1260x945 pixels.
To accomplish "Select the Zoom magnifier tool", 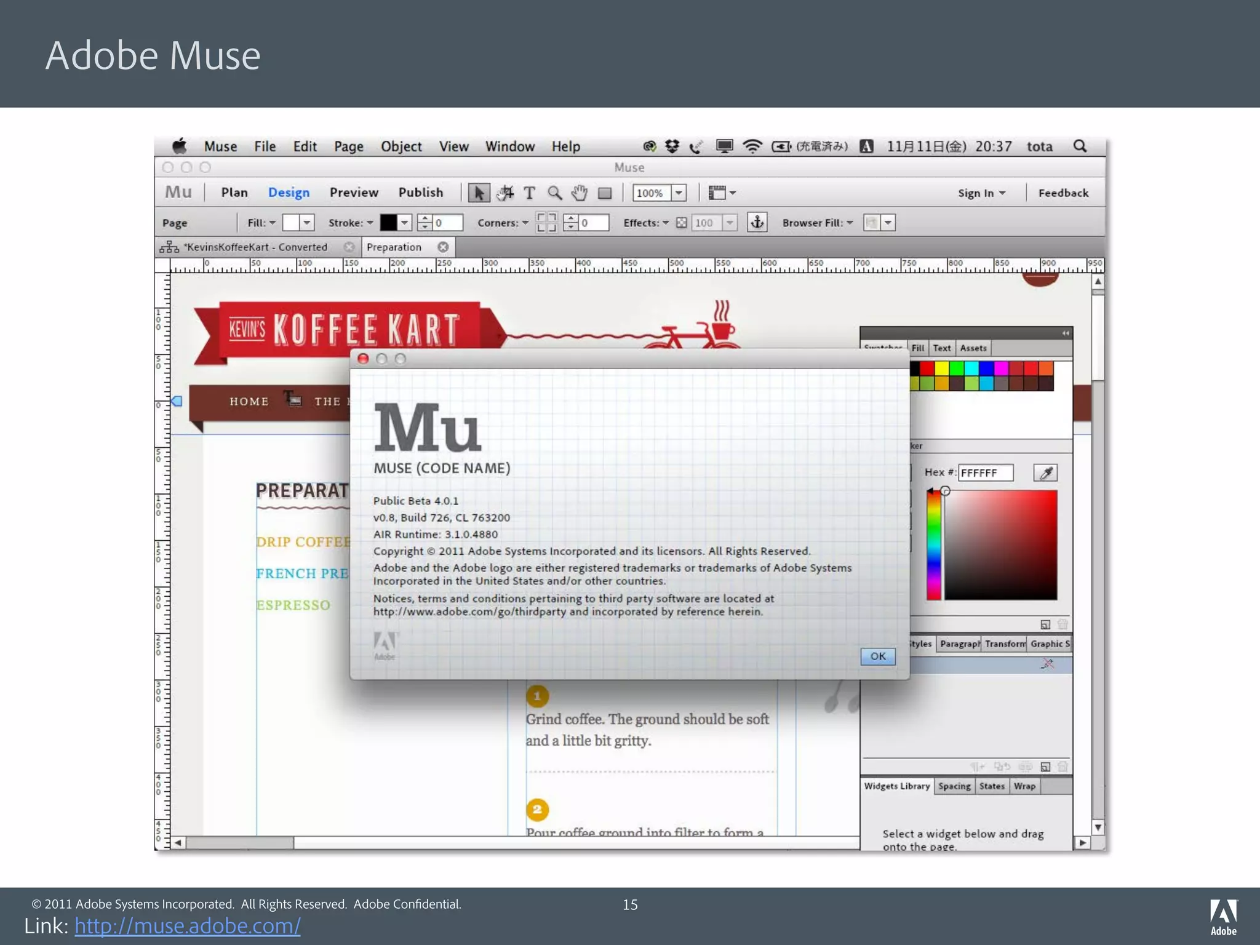I will coord(554,193).
